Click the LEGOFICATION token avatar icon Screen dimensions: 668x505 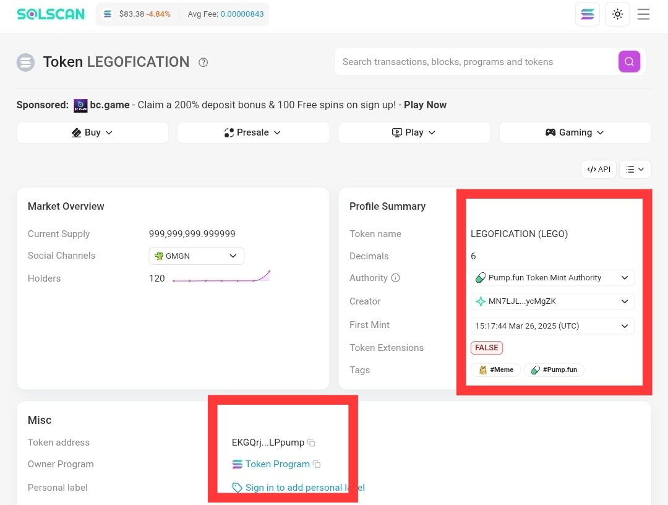coord(25,63)
